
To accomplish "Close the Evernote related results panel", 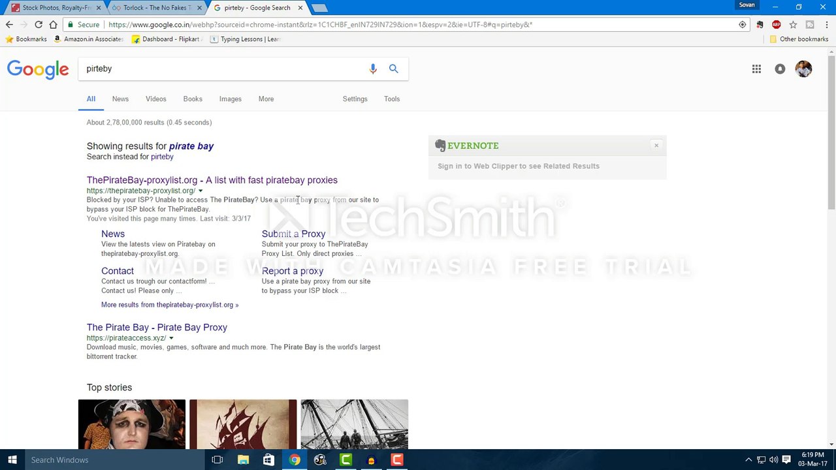I will point(656,146).
